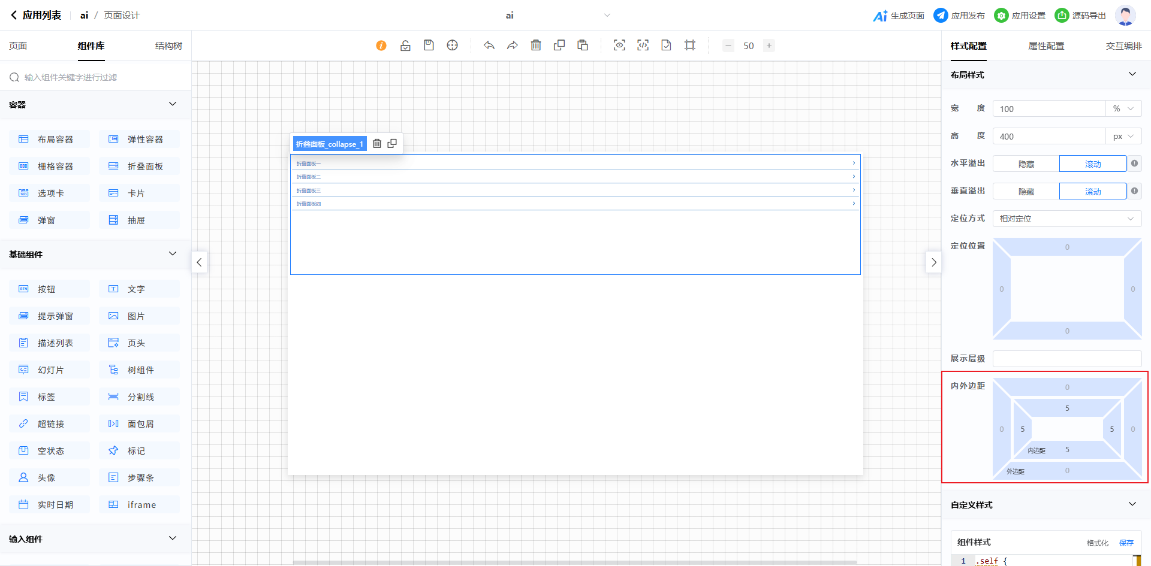1151x566 pixels.
Task: Delete the collapse_1 component via its trash icon
Action: (x=377, y=144)
